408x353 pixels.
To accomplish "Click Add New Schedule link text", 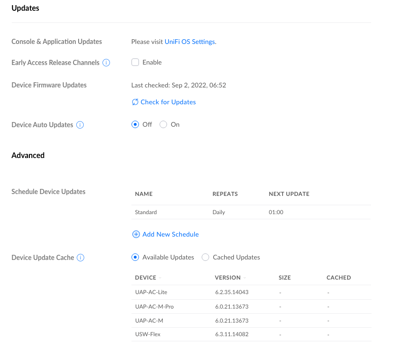I will pos(170,234).
